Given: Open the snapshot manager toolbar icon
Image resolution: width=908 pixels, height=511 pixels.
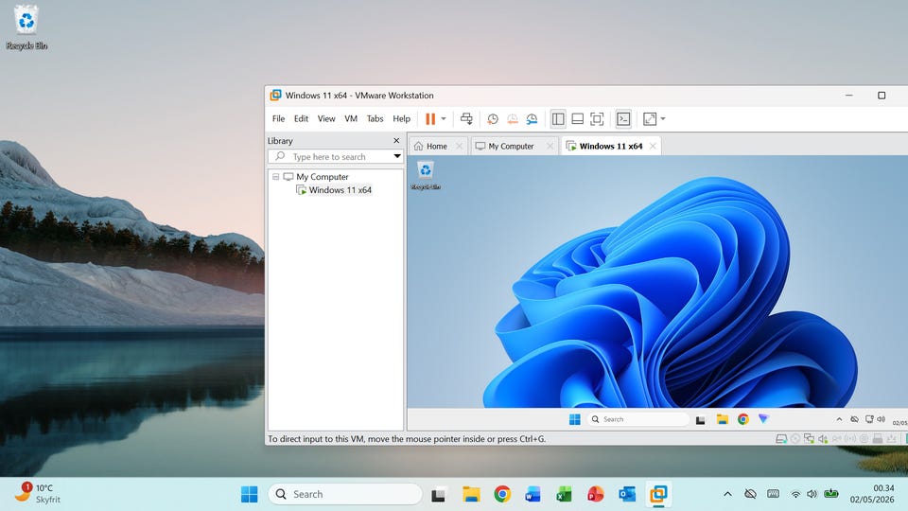Looking at the screenshot, I should tap(532, 119).
